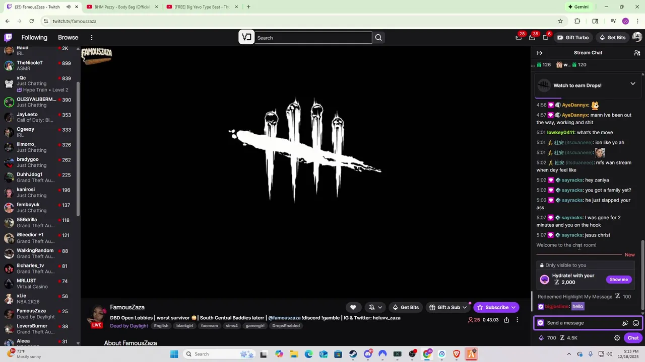Expand the Watch to earn Drops panel

(x=633, y=83)
